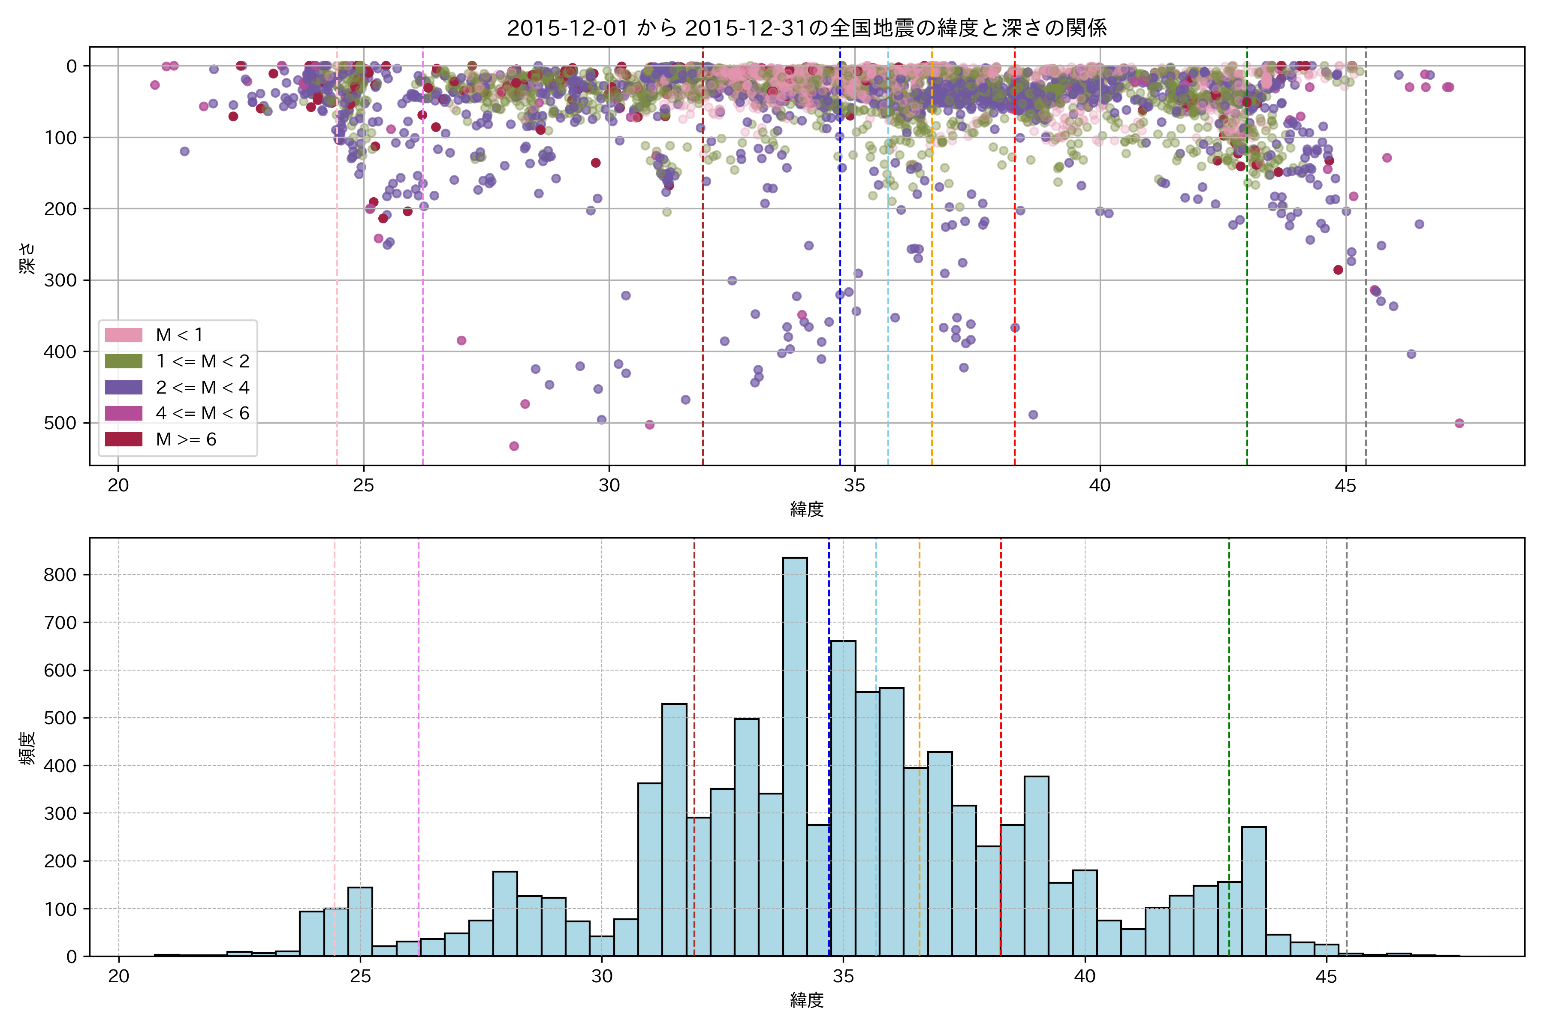
Task: Click the pink M < 1 legend swatch
Action: pyautogui.click(x=124, y=335)
